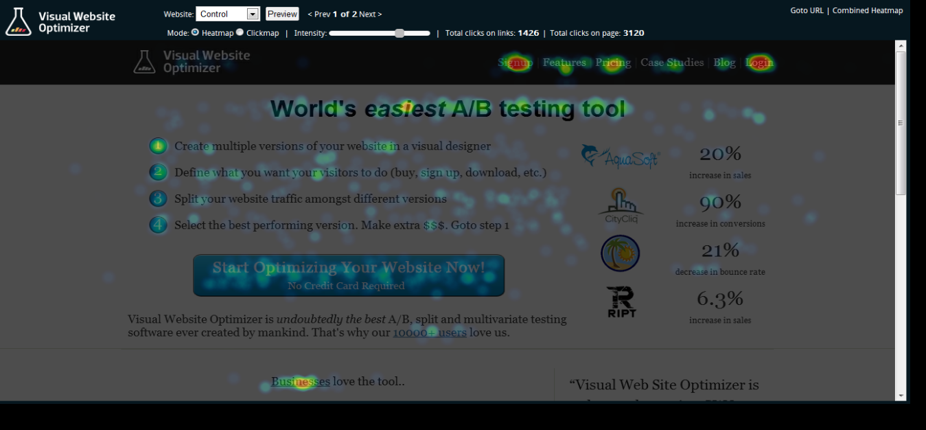Click the '90%' conversions figure
This screenshot has height=430, width=926.
(720, 202)
